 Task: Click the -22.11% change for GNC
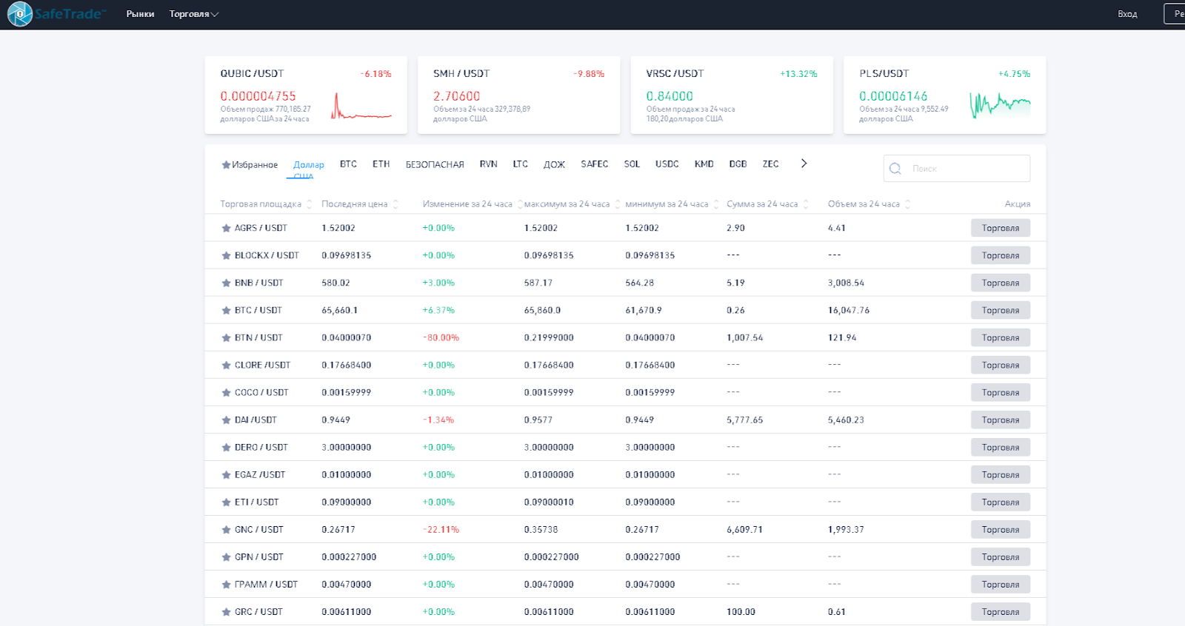click(441, 529)
